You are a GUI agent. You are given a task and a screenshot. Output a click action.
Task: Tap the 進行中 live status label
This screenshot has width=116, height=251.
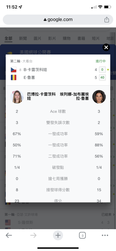click(101, 61)
